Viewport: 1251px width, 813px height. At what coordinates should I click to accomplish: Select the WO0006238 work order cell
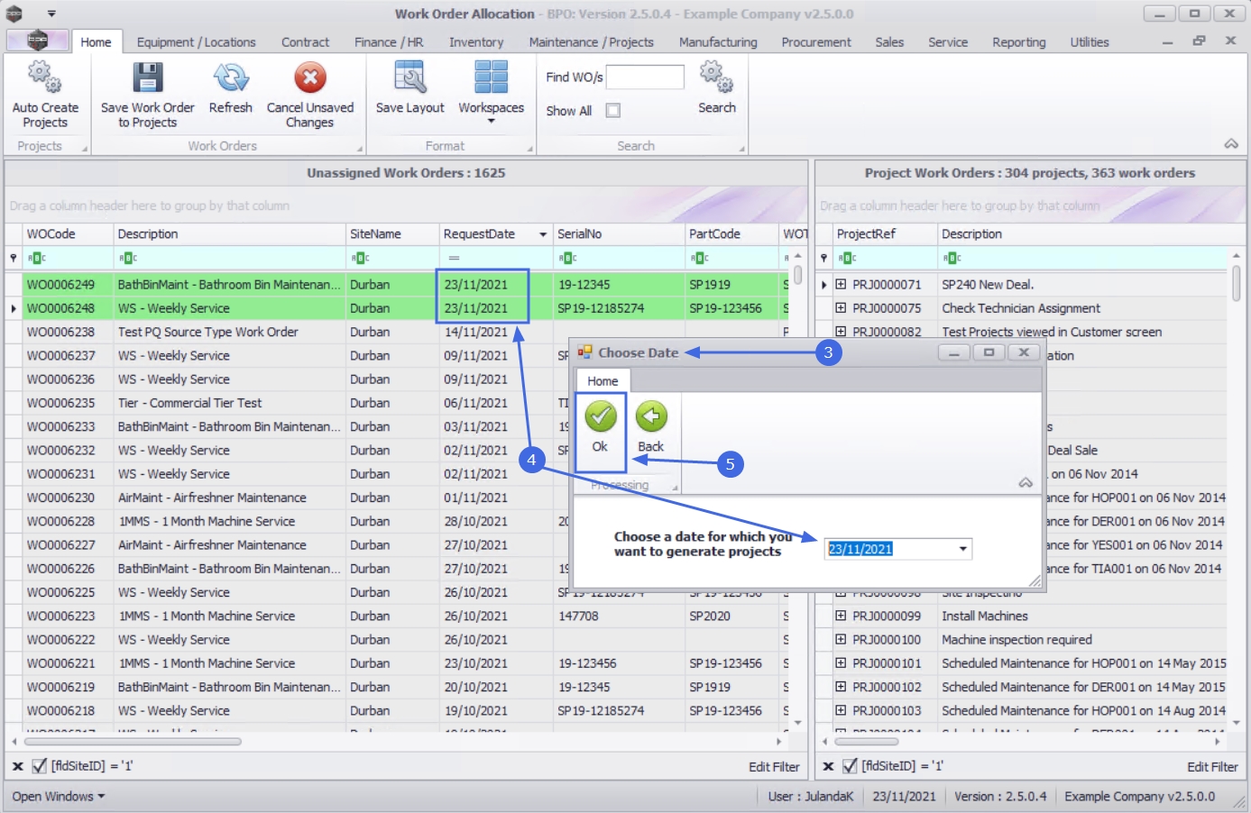click(69, 332)
